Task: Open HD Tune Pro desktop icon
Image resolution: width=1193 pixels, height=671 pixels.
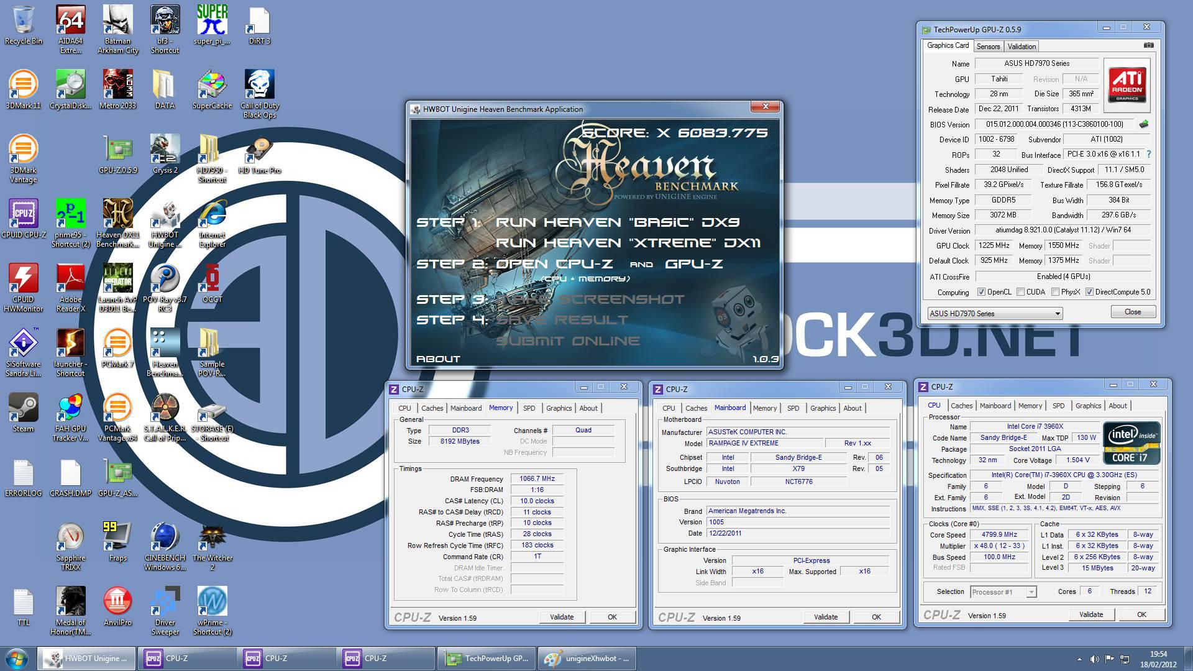Action: tap(259, 154)
